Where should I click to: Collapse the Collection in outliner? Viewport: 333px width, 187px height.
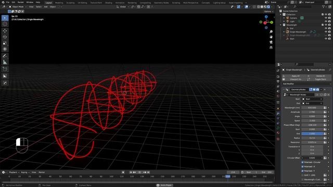281,15
